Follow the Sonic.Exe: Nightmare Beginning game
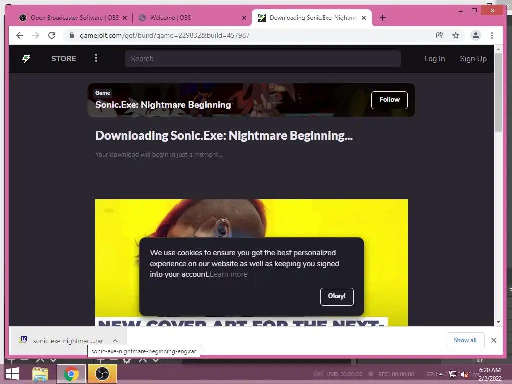512x384 pixels. (389, 100)
